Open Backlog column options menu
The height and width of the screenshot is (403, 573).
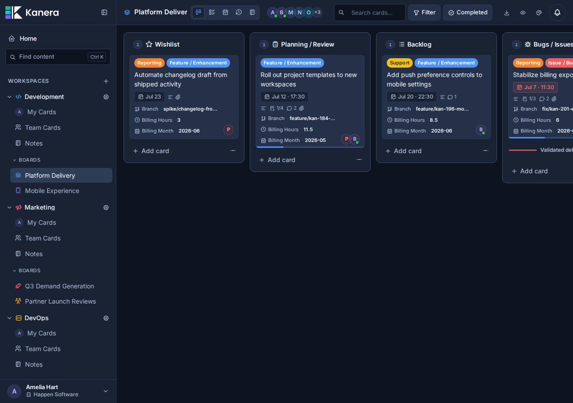point(485,150)
